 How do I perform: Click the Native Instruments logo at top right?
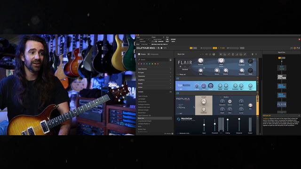click(x=298, y=48)
